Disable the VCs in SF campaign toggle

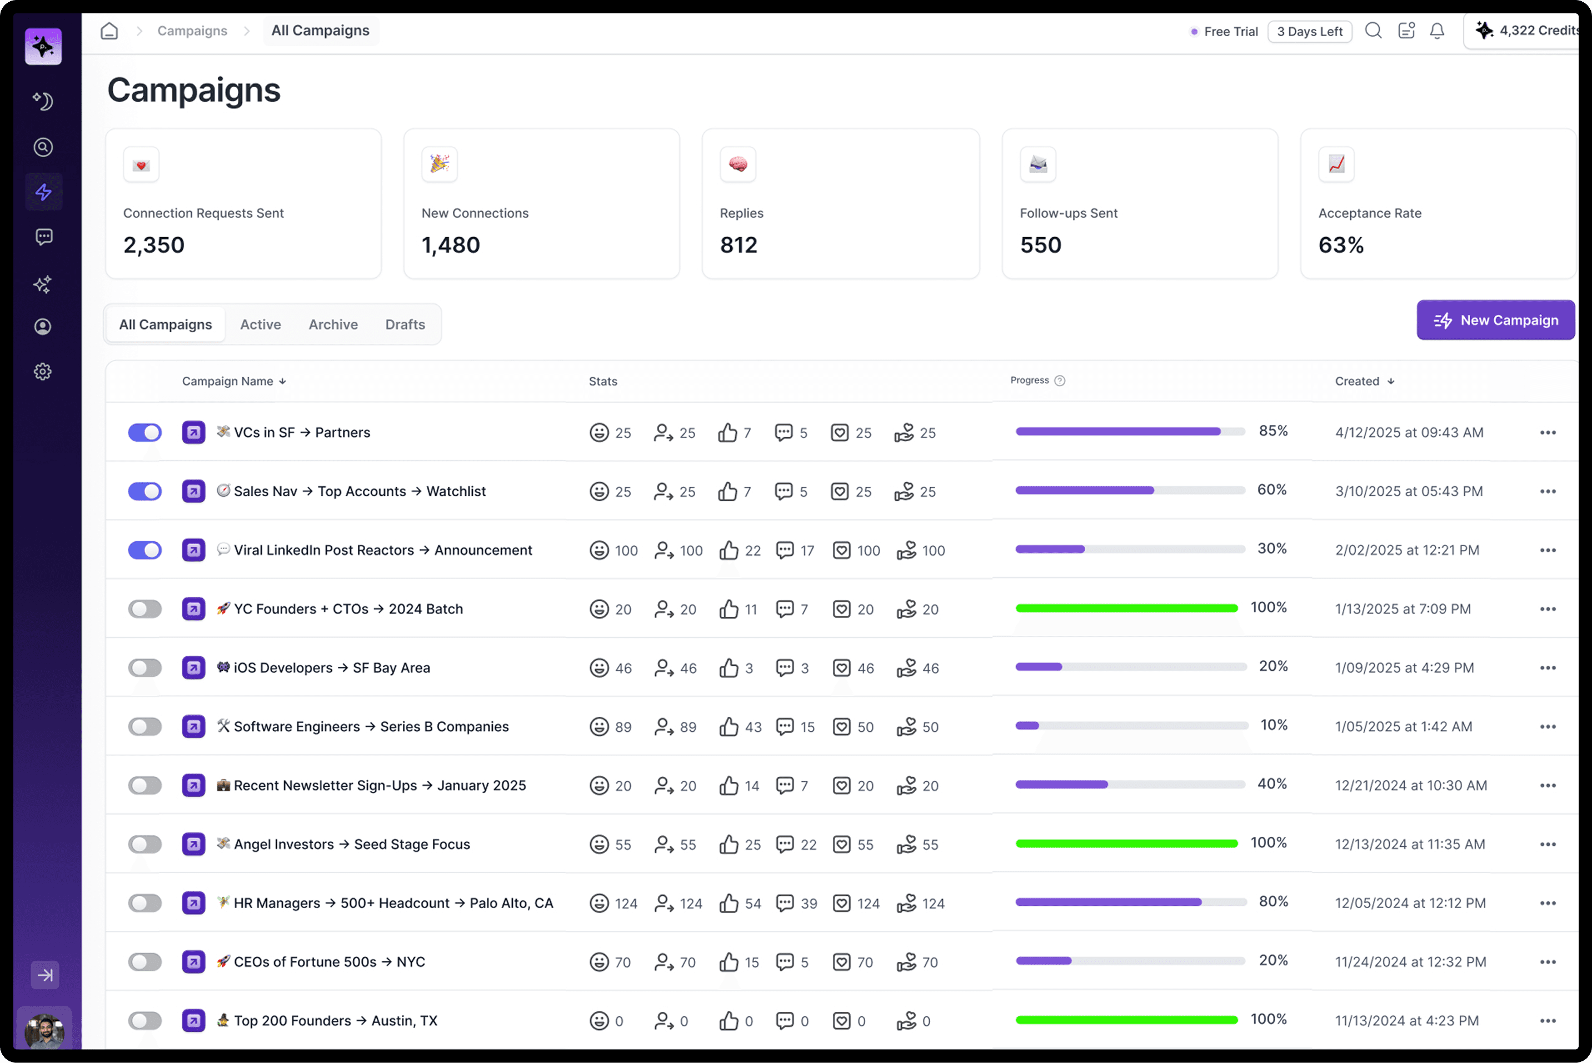[x=145, y=432]
